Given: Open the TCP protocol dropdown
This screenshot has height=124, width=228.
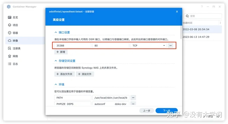Looking at the screenshot, I should (x=149, y=46).
